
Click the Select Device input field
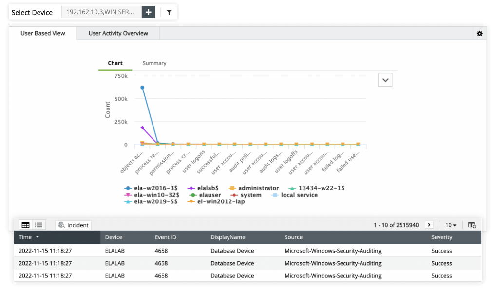click(x=101, y=12)
